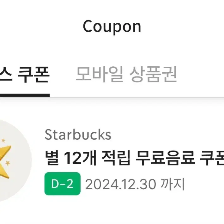Tap the green D-2 badge
Image resolution: width=224 pixels, height=224 pixels.
coord(63,184)
